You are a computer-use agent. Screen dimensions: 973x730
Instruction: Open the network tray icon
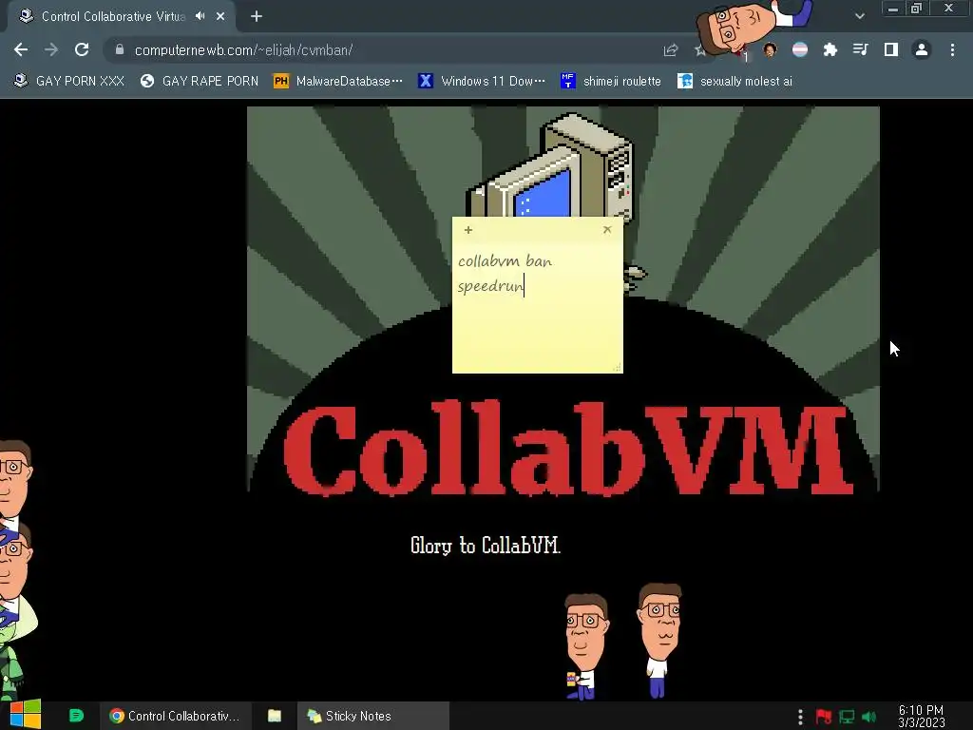(x=847, y=717)
